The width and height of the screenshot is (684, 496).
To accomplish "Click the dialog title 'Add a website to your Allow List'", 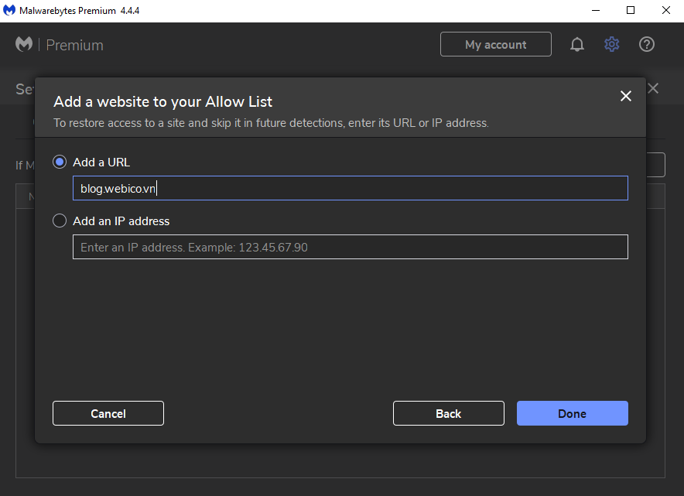I will (x=162, y=101).
